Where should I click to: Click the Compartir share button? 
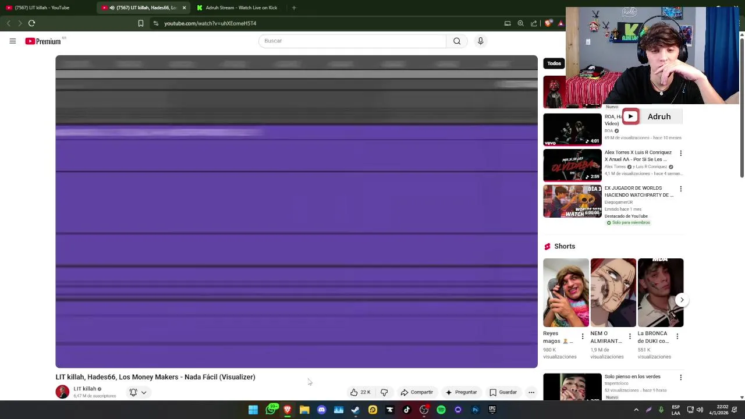click(x=417, y=392)
